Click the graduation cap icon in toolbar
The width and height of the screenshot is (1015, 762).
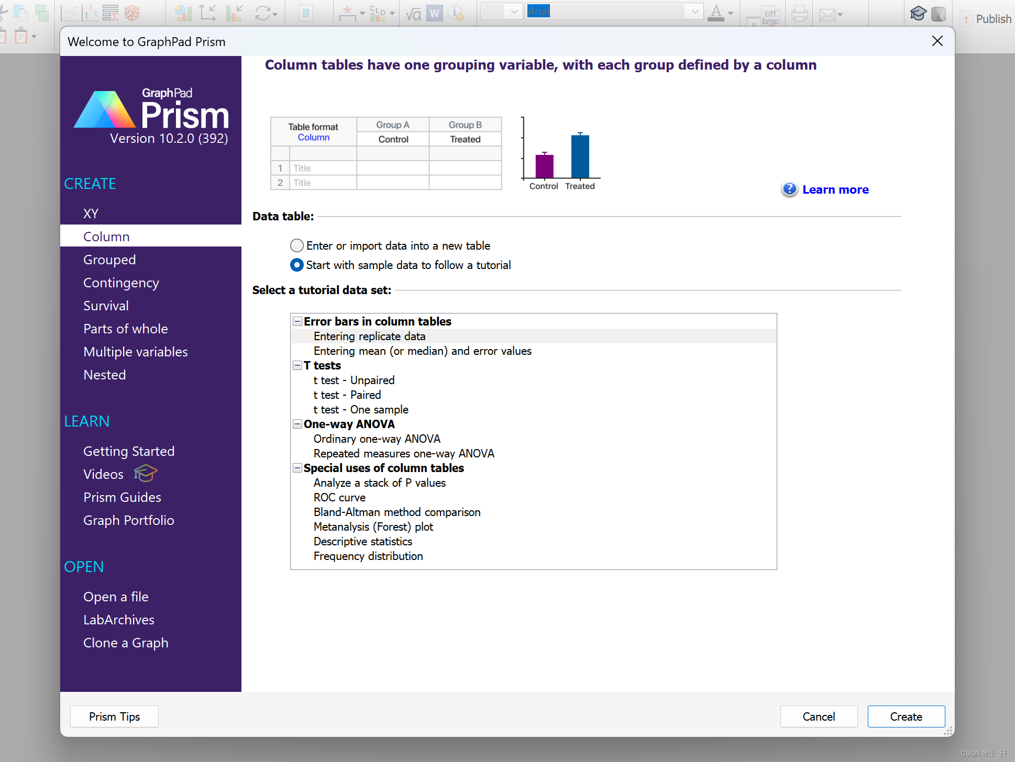[918, 13]
